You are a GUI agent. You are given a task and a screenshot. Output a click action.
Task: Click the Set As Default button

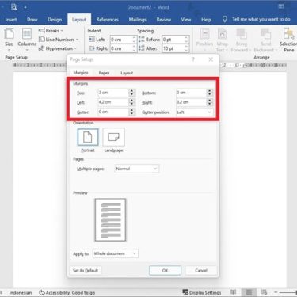tap(86, 271)
